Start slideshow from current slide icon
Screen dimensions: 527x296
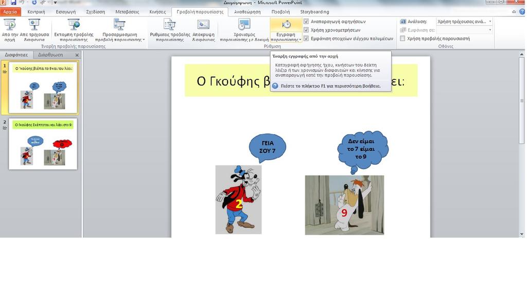(34, 25)
